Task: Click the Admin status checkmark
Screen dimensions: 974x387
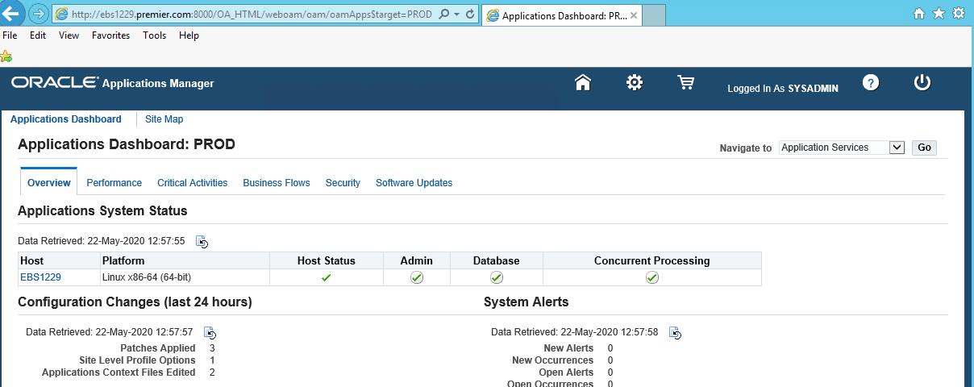Action: point(417,277)
